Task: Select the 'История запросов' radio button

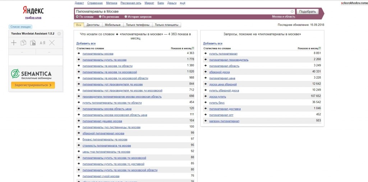Action: [x=126, y=17]
